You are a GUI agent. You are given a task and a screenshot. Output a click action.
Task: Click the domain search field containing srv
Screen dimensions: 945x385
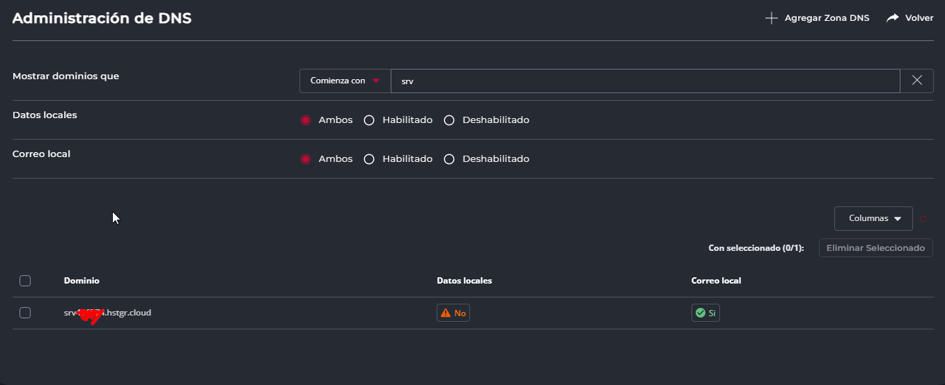pos(645,81)
